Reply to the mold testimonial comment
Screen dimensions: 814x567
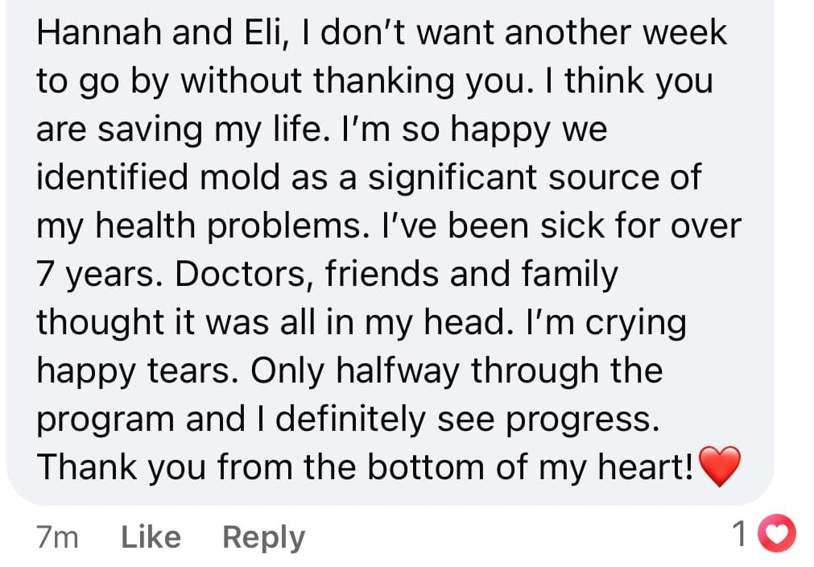coord(264,538)
